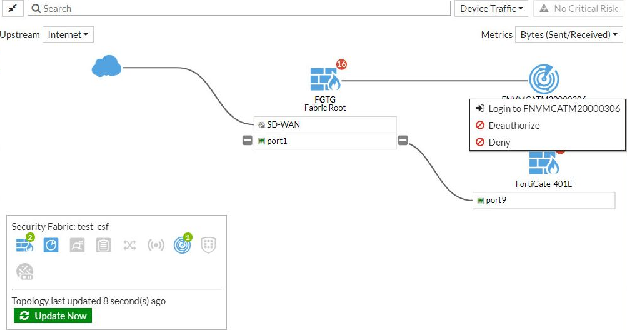This screenshot has width=627, height=330.
Task: Click the grayed clipboard legend icon
Action: pyautogui.click(x=103, y=245)
